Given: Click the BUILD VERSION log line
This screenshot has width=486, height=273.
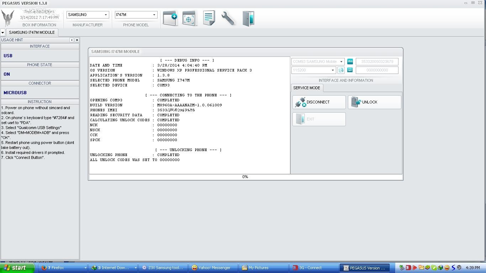Looking at the screenshot, I should [156, 105].
